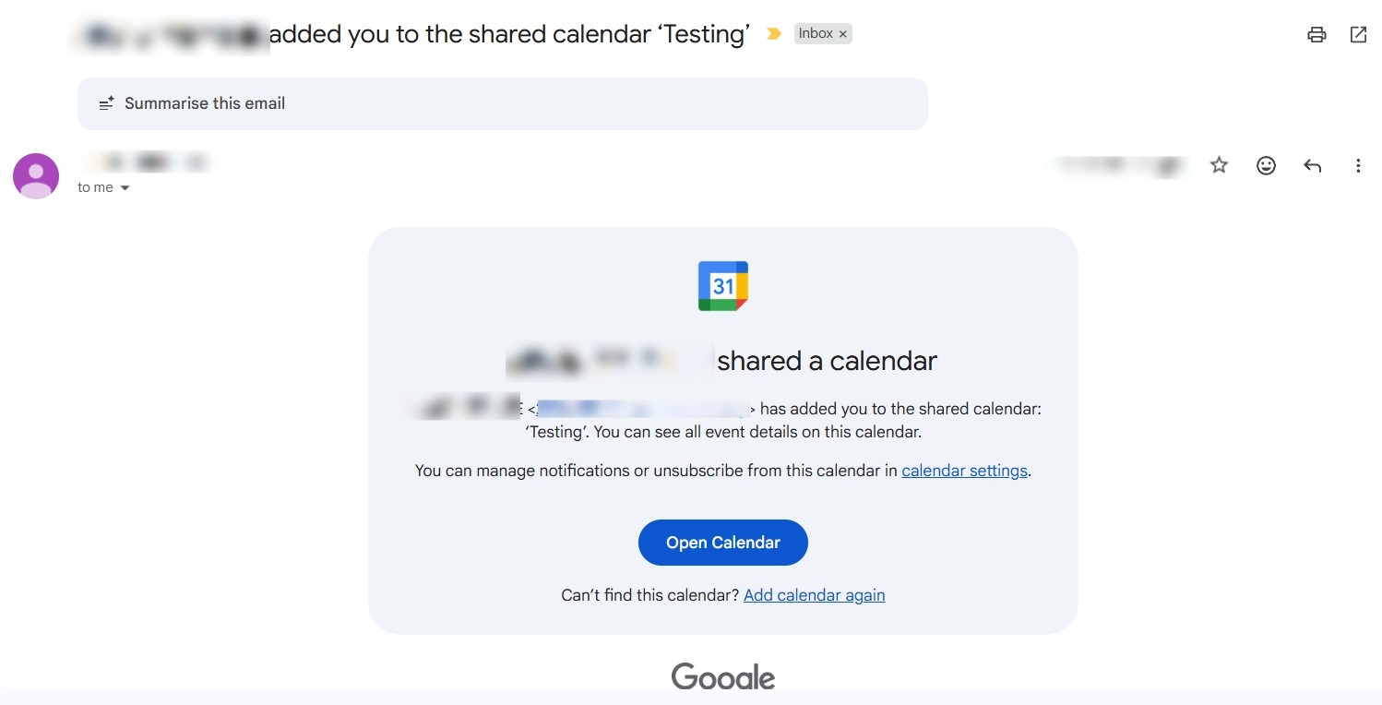1382x705 pixels.
Task: Click Summarise this email
Action: point(205,103)
